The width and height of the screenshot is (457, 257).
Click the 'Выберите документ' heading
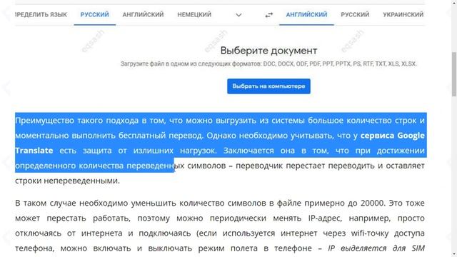tap(268, 51)
